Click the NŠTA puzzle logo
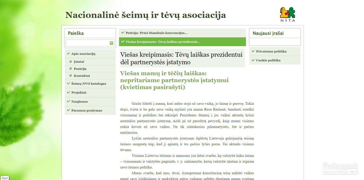 click(x=287, y=14)
